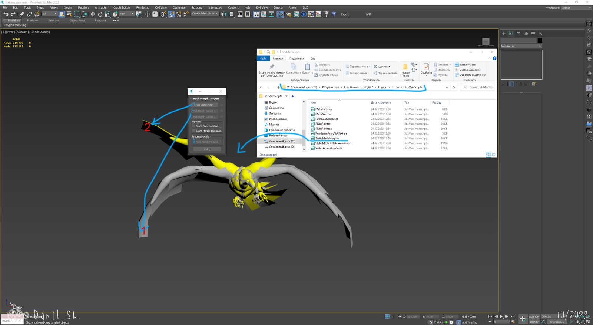593x325 pixels.
Task: Open the Modifier List dropdown
Action: pos(521,46)
